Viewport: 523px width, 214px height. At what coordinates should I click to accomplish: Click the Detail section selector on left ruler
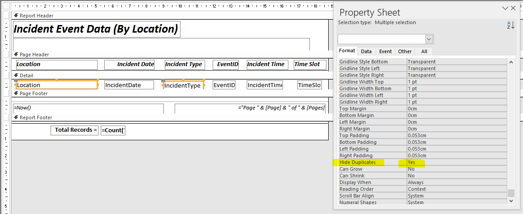[x=5, y=76]
